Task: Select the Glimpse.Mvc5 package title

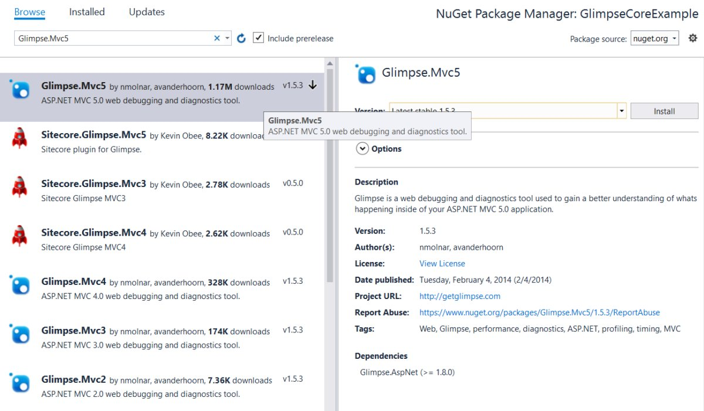Action: [74, 86]
